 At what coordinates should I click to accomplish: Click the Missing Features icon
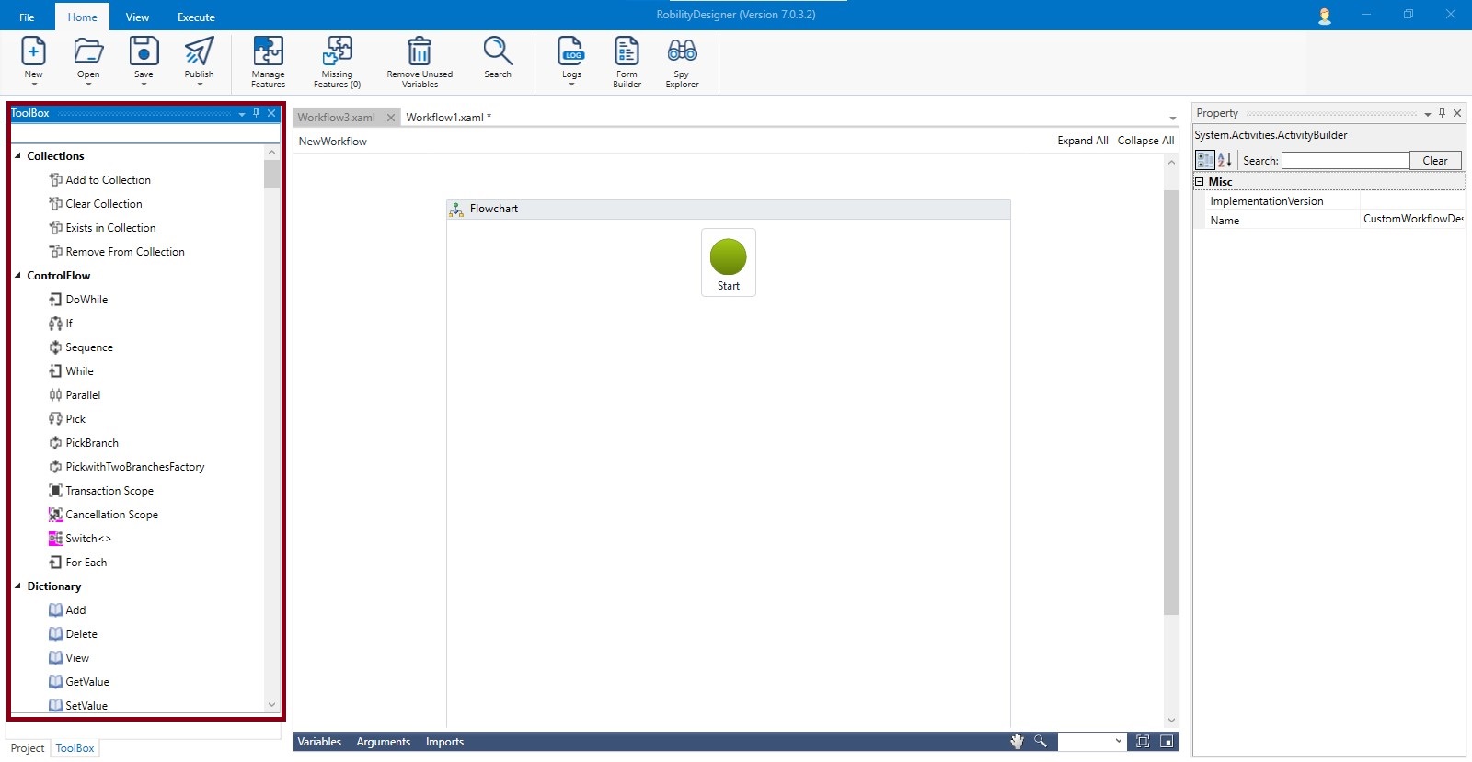tap(337, 51)
